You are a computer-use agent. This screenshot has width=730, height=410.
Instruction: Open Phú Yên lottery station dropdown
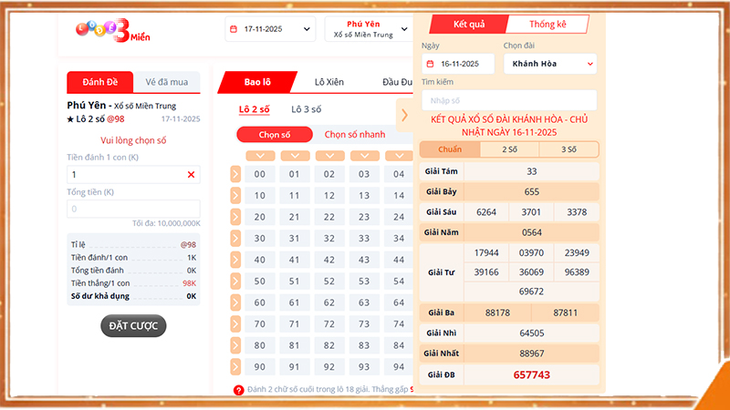(369, 29)
